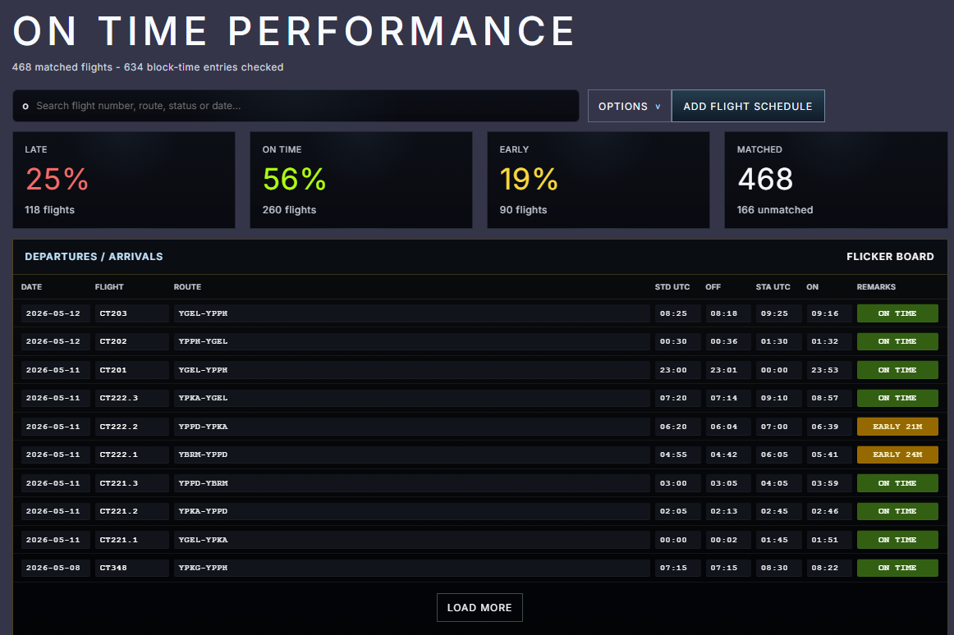The image size is (954, 635).
Task: Click the search magnifier icon
Action: (25, 107)
